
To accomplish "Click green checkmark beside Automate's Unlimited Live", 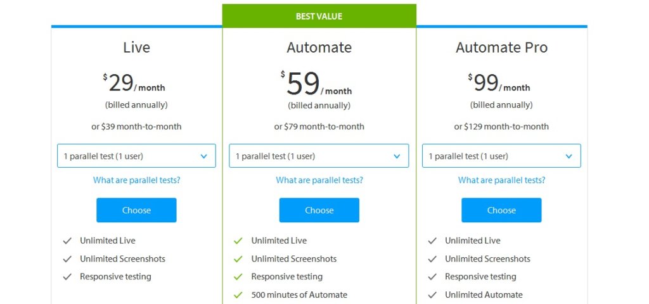I will point(238,241).
